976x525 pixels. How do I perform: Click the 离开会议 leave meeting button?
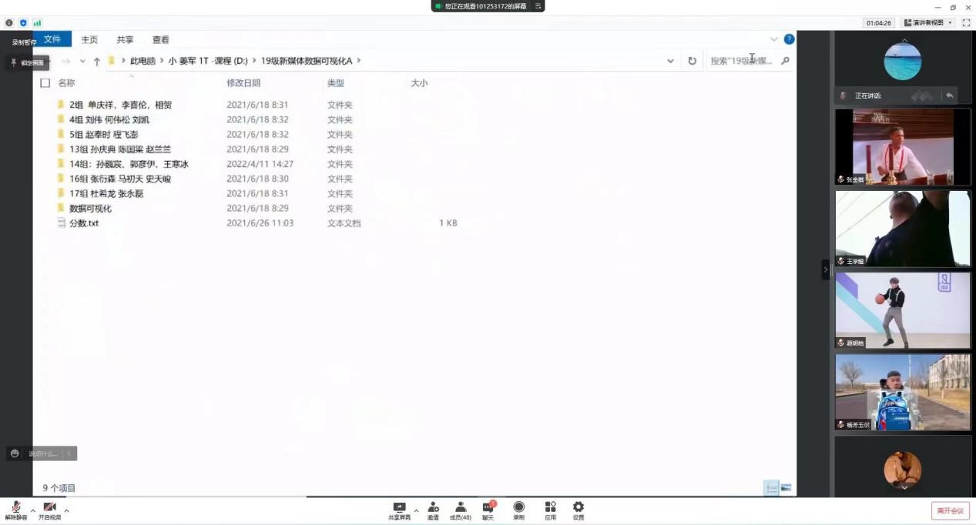[x=950, y=511]
